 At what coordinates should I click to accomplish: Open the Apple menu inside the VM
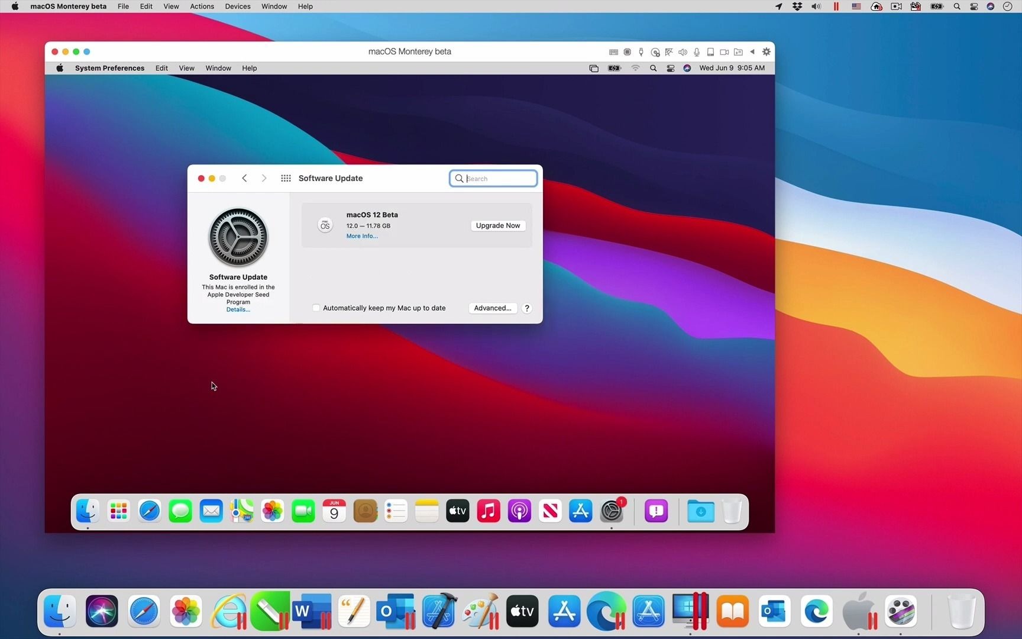(60, 68)
